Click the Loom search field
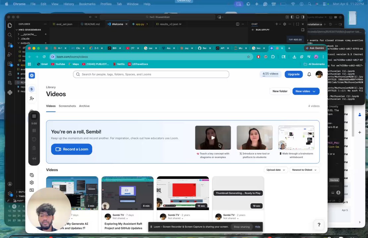The image size is (368, 238). click(x=151, y=74)
